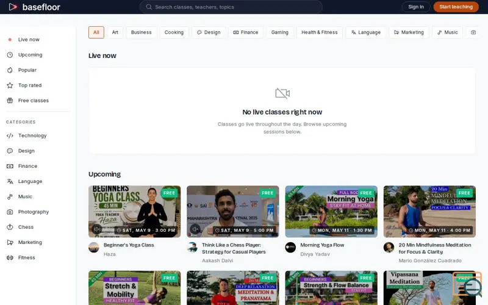Click the Language translate icon in sidebar
Screen dimensions: 488x305
pyautogui.click(x=10, y=181)
